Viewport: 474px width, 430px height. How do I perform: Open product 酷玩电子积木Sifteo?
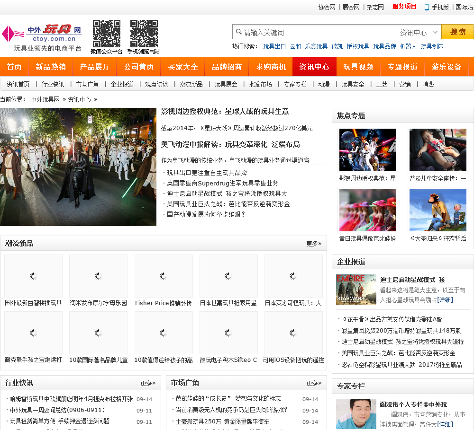click(228, 360)
